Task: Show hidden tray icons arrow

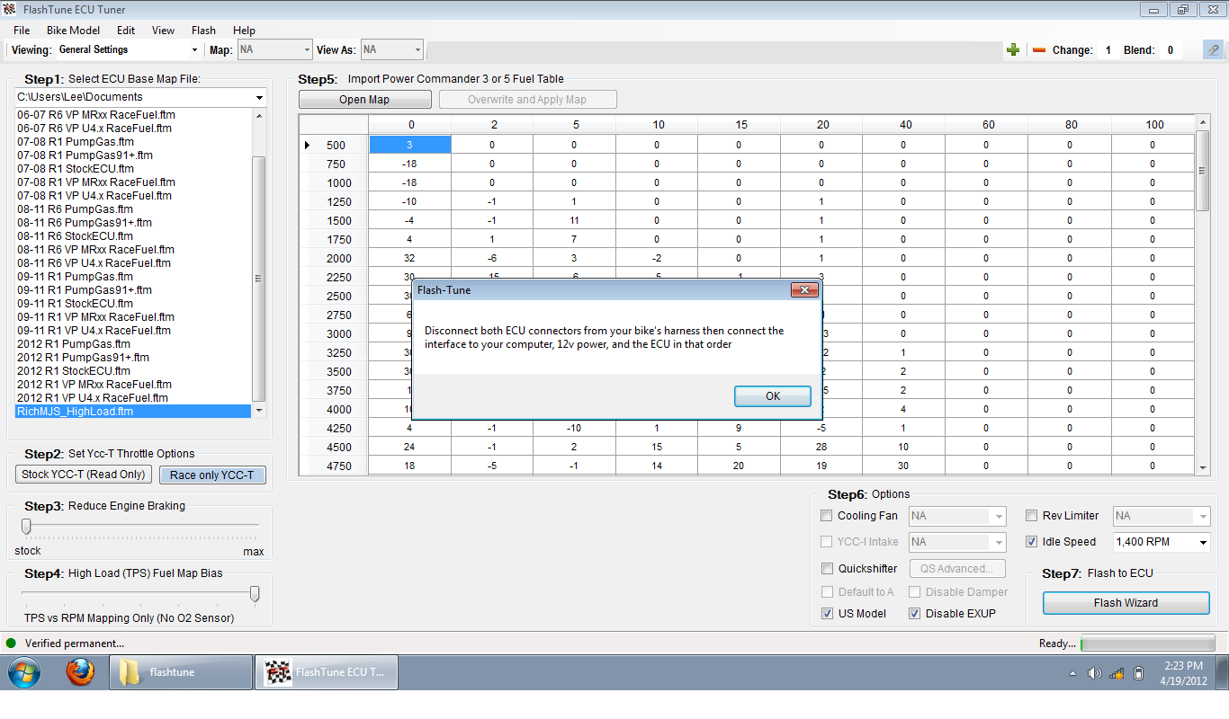Action: tap(1072, 673)
